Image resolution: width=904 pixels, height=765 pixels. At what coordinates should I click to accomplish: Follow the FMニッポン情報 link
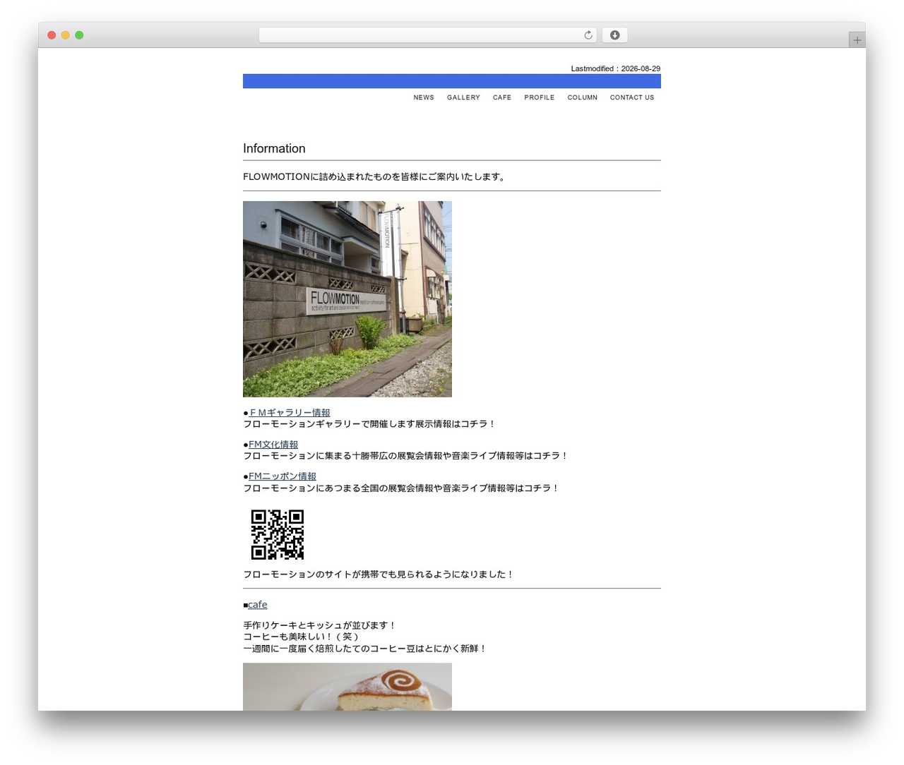[x=282, y=476]
